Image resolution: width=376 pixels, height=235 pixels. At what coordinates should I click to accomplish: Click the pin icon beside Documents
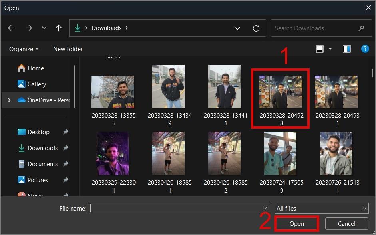click(x=66, y=164)
